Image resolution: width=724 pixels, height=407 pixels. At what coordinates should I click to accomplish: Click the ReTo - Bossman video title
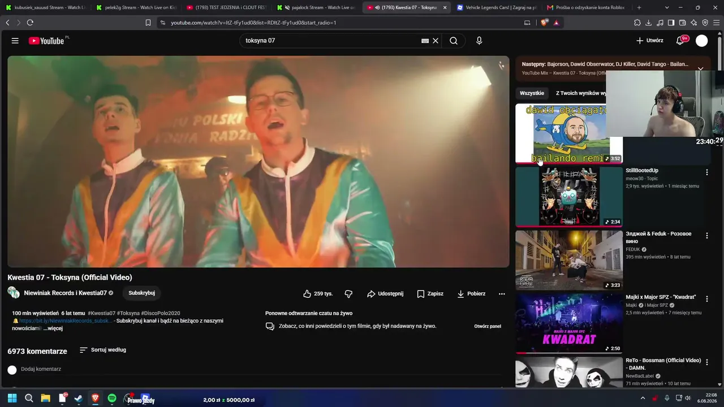(x=663, y=364)
